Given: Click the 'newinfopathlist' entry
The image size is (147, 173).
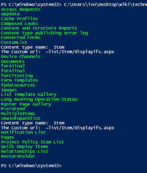Looking at the screenshot, I should [x=21, y=118].
